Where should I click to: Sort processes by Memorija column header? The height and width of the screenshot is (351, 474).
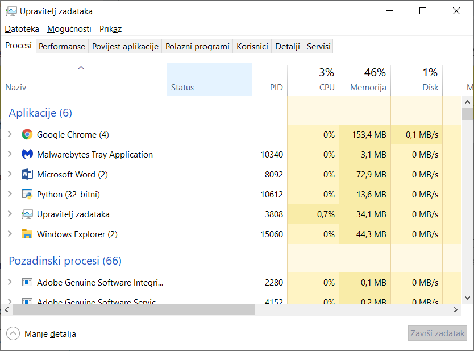[x=368, y=88]
